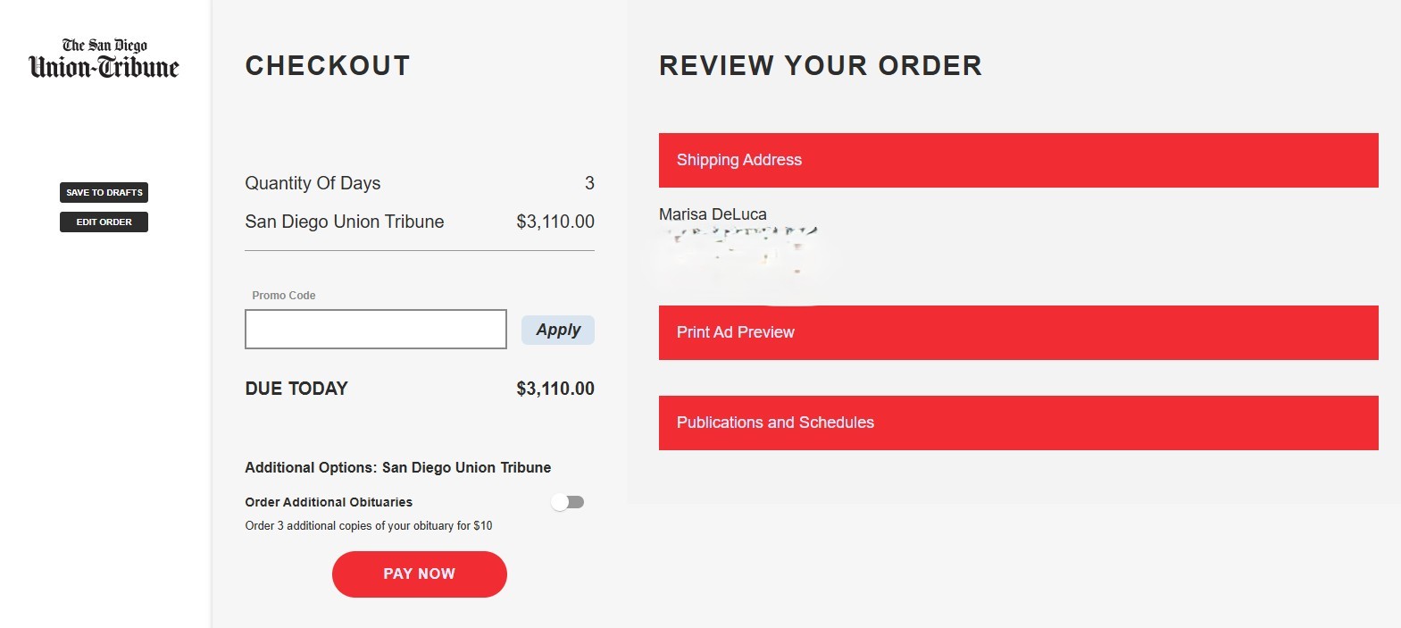
Task: Click the San Diego Union Tribune line item
Action: [x=345, y=222]
